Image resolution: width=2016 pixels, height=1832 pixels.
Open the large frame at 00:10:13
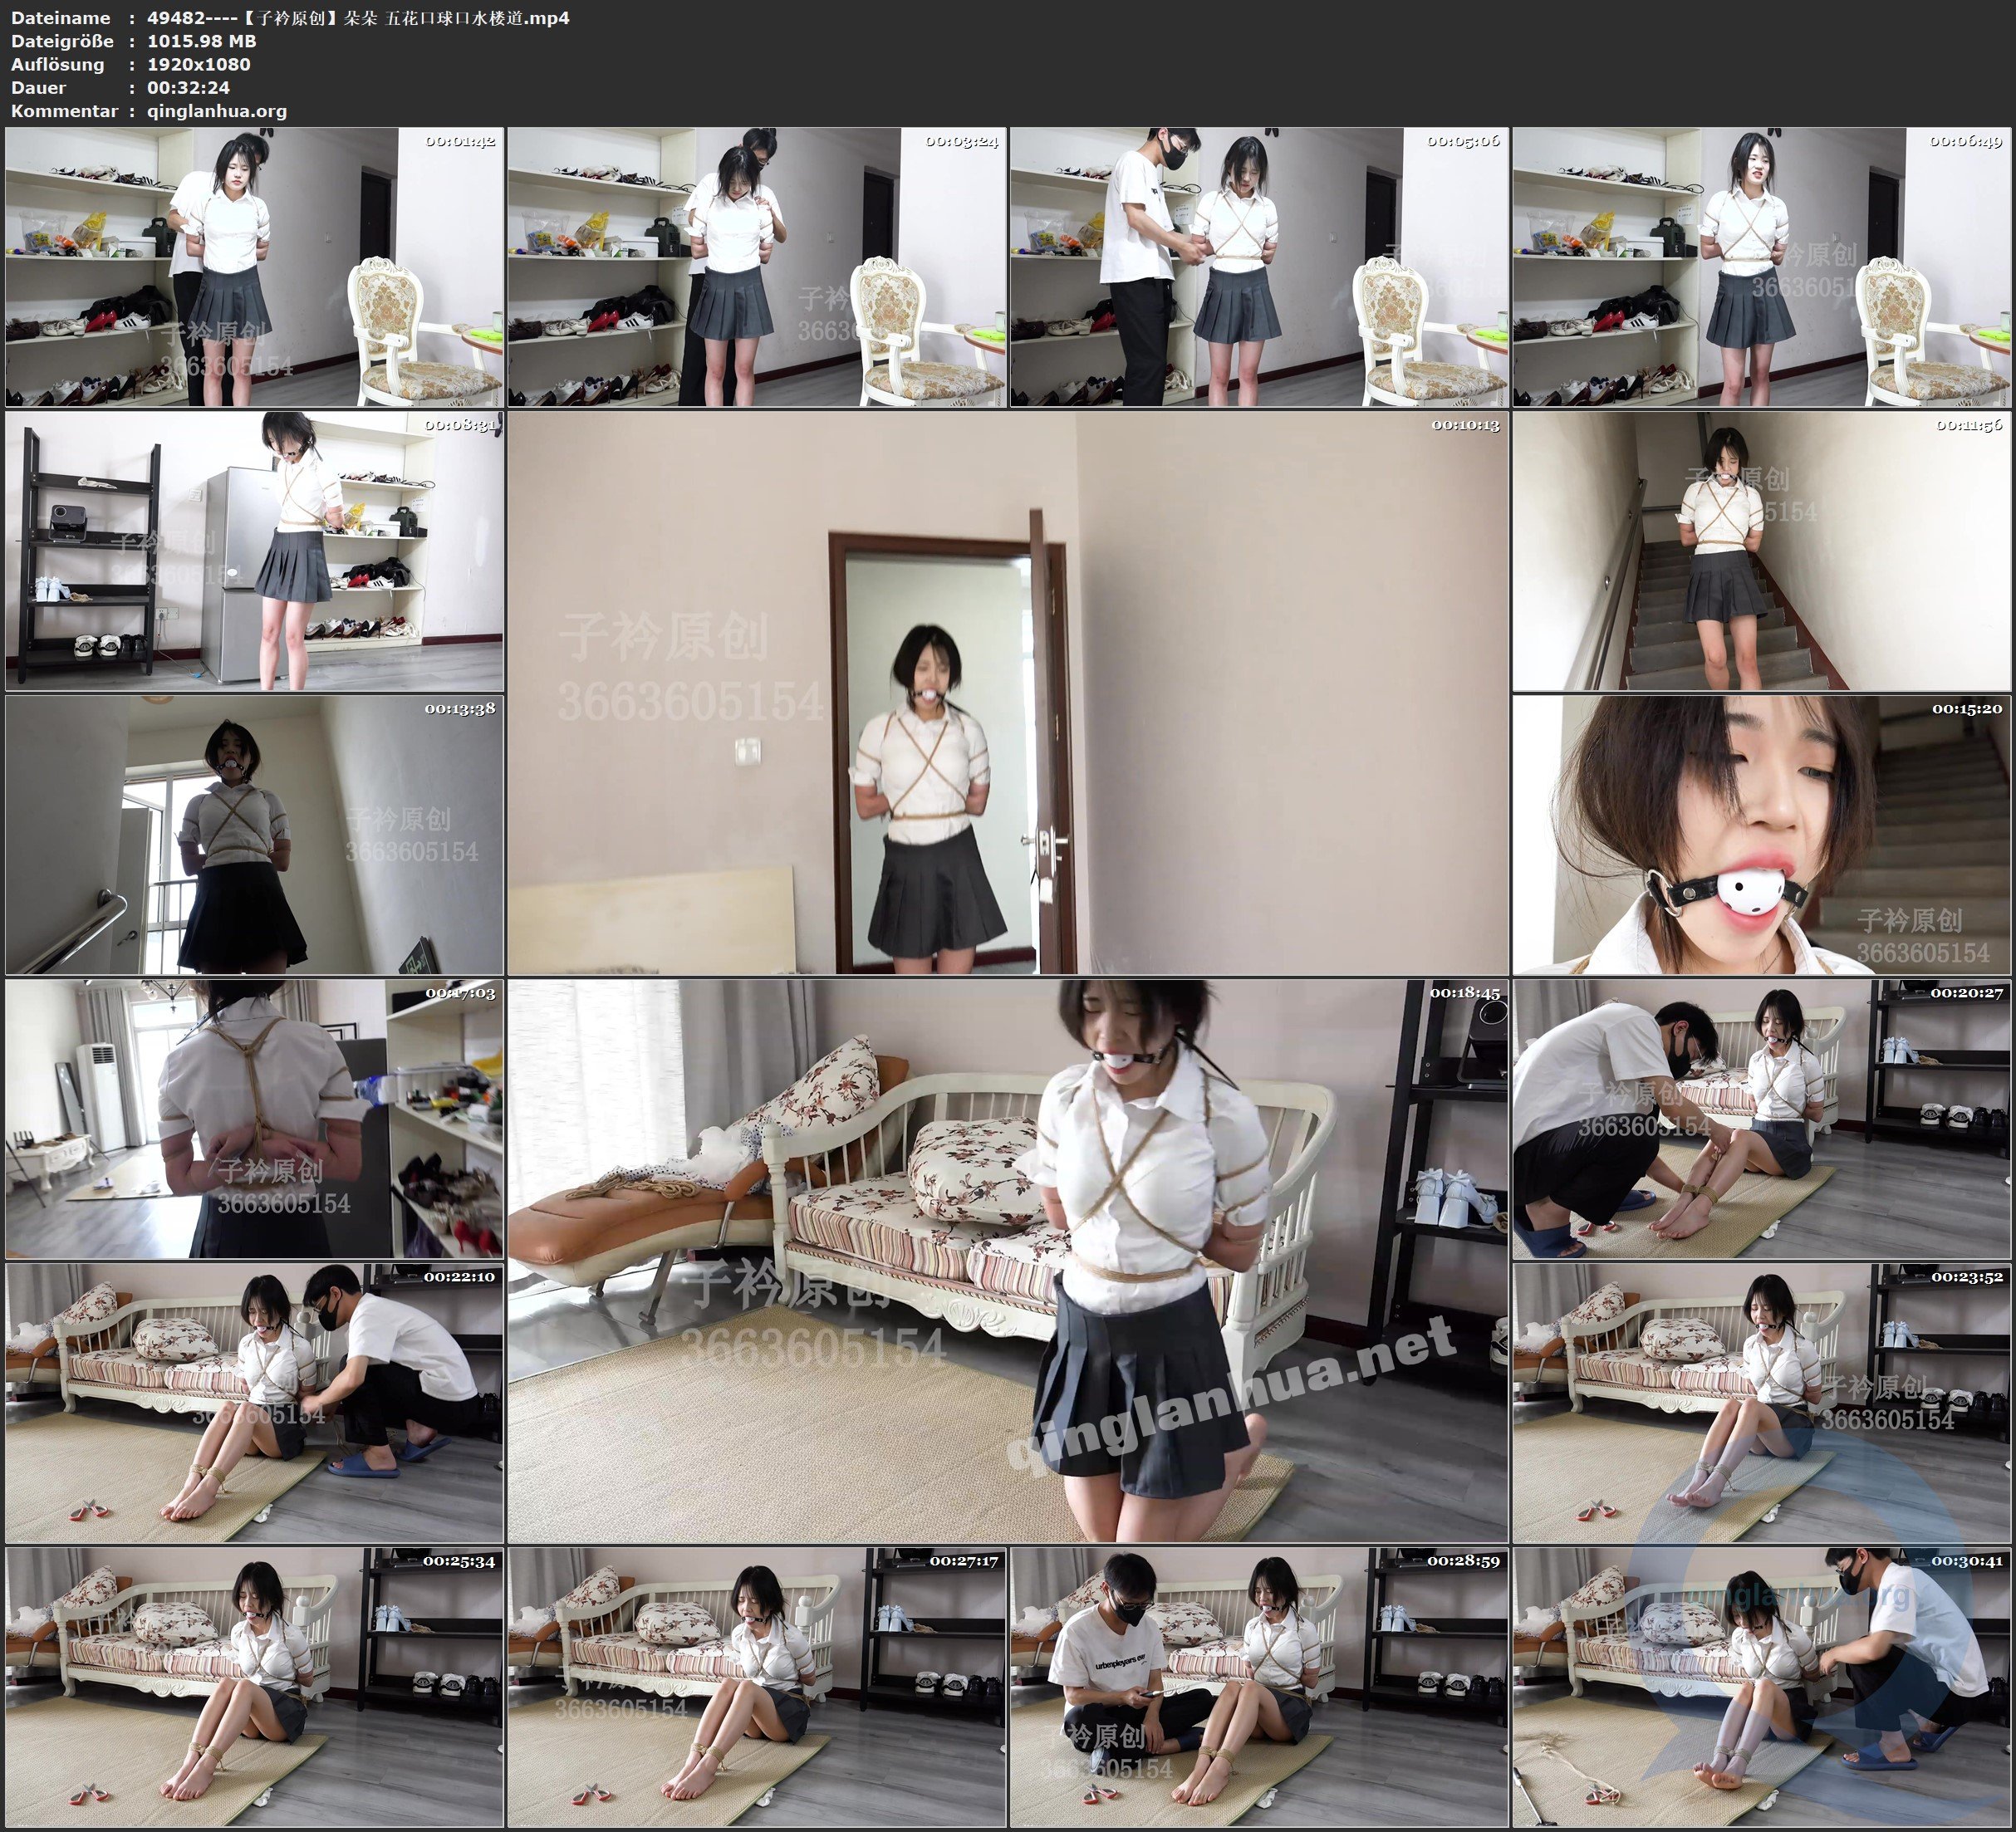[1008, 693]
